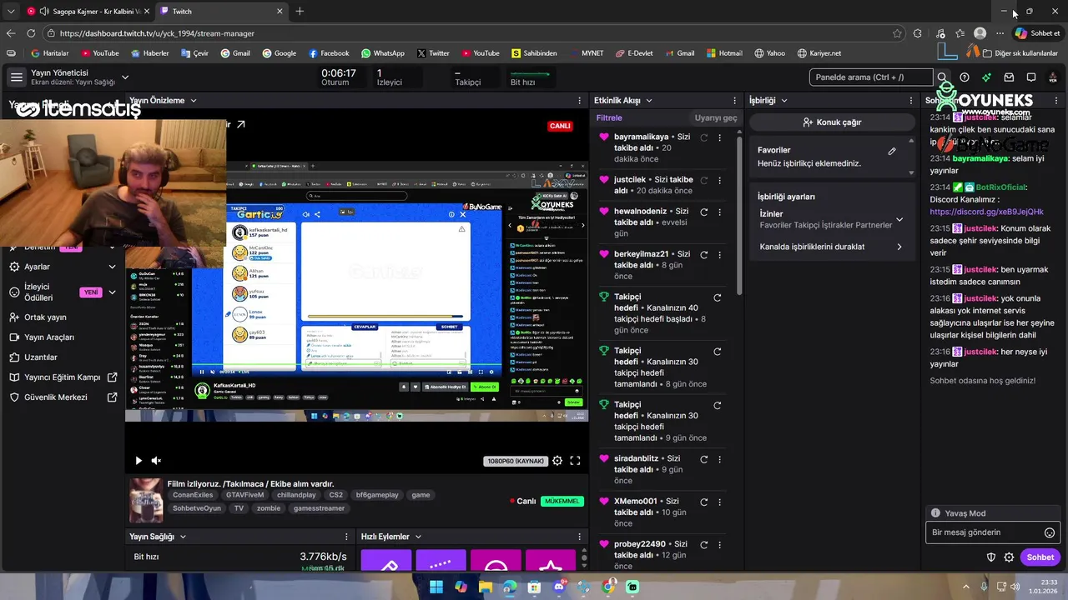Open Yayıncı Eğitim Kampı sidebar link

tap(63, 377)
